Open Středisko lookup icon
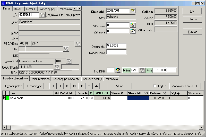Screen dimensions: 206x137 point(133,25)
